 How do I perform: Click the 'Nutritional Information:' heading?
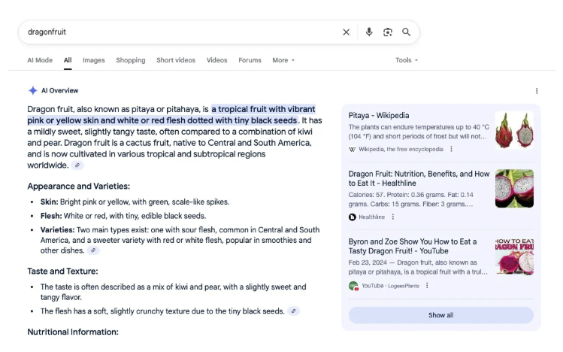click(x=73, y=332)
